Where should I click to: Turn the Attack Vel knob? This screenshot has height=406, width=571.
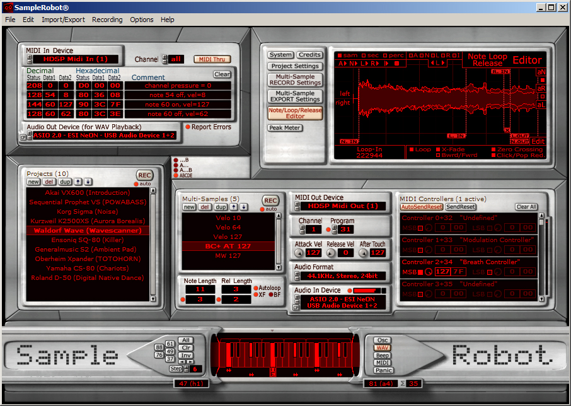[x=299, y=253]
